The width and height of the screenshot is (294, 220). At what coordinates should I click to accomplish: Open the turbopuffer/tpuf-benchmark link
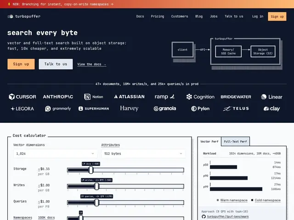click(228, 217)
